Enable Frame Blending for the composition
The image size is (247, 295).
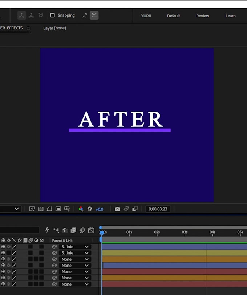point(73,230)
